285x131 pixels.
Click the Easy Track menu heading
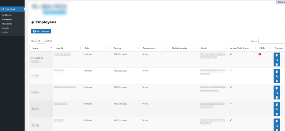point(12,9)
